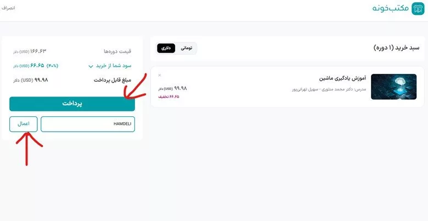Apply the discount code with اعمال
Screen dimensions: 428x221
pos(24,124)
